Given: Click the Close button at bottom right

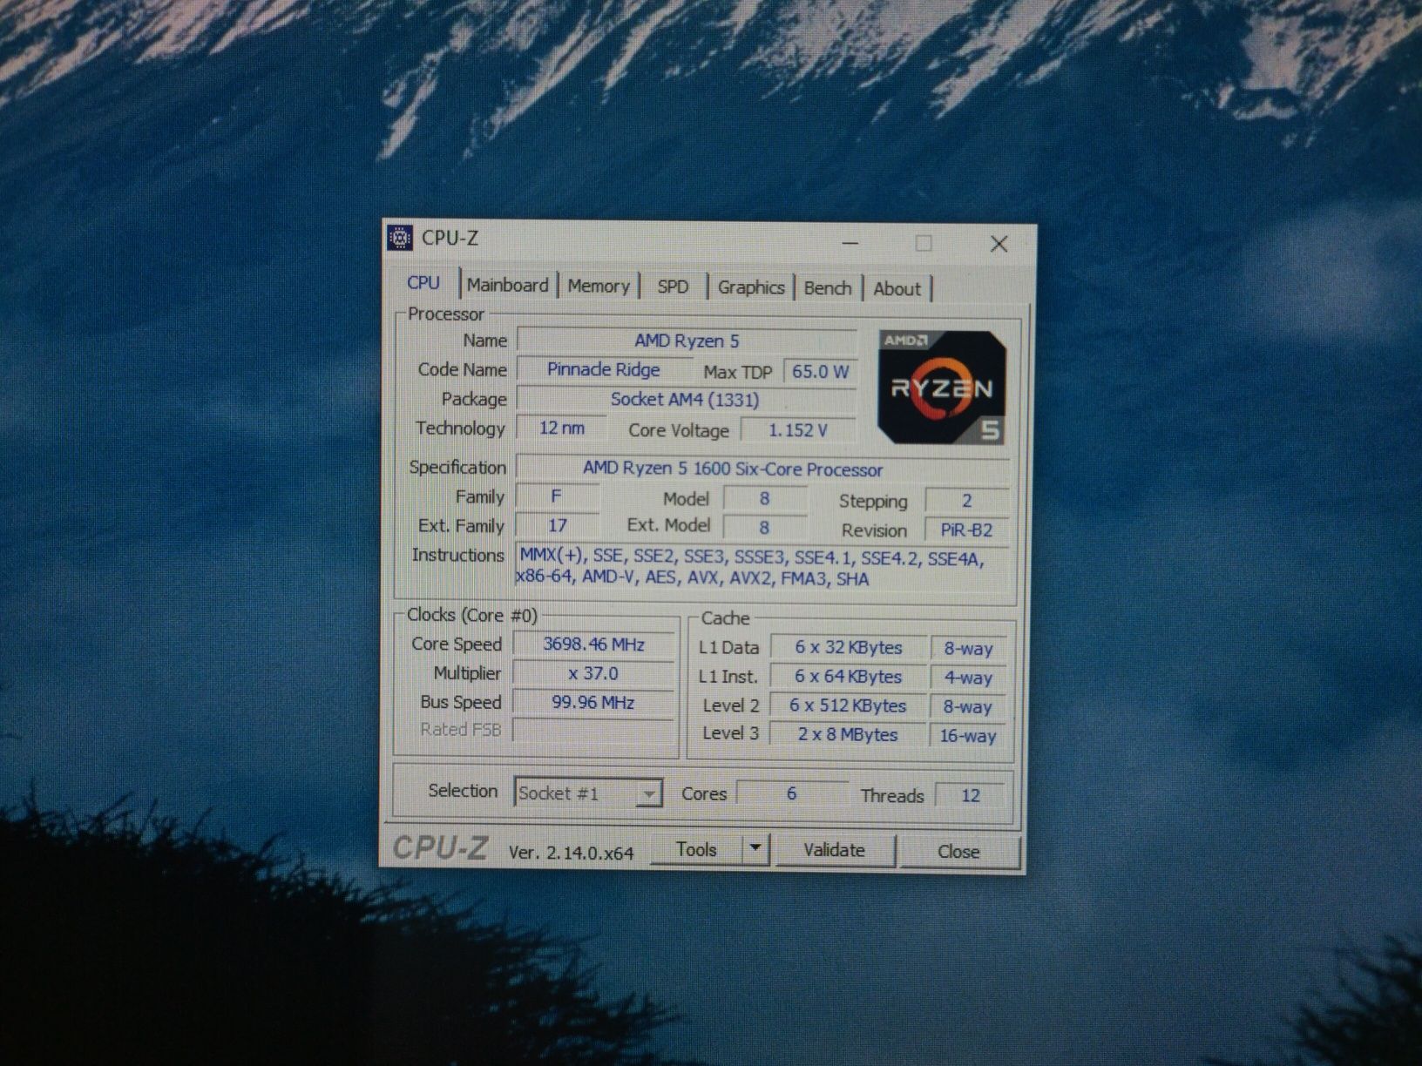Looking at the screenshot, I should pos(958,852).
